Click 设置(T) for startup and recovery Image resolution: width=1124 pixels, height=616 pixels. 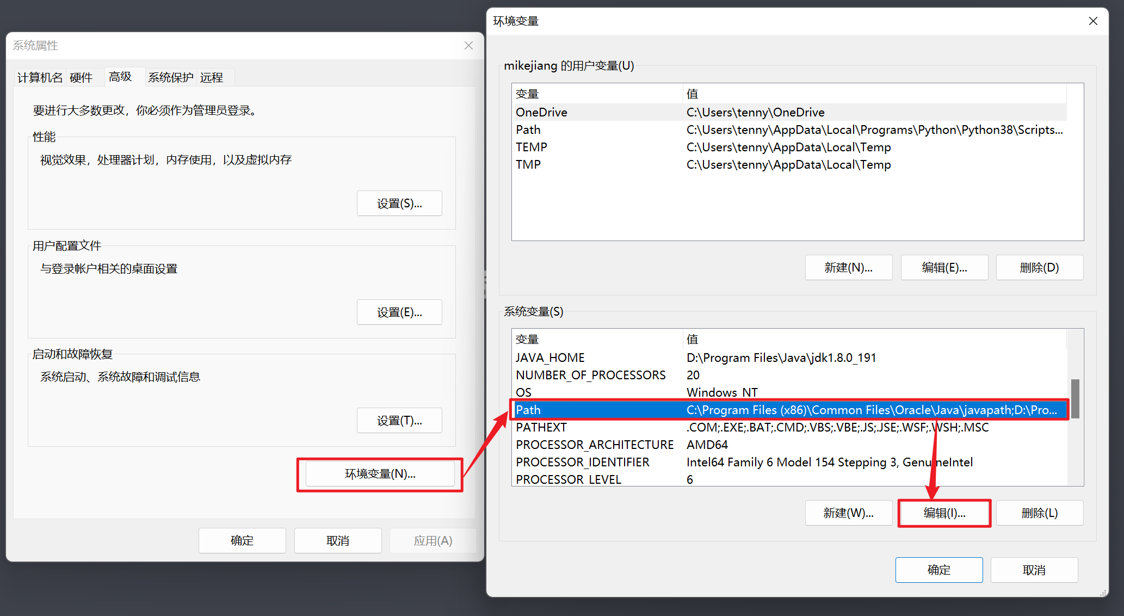point(399,421)
